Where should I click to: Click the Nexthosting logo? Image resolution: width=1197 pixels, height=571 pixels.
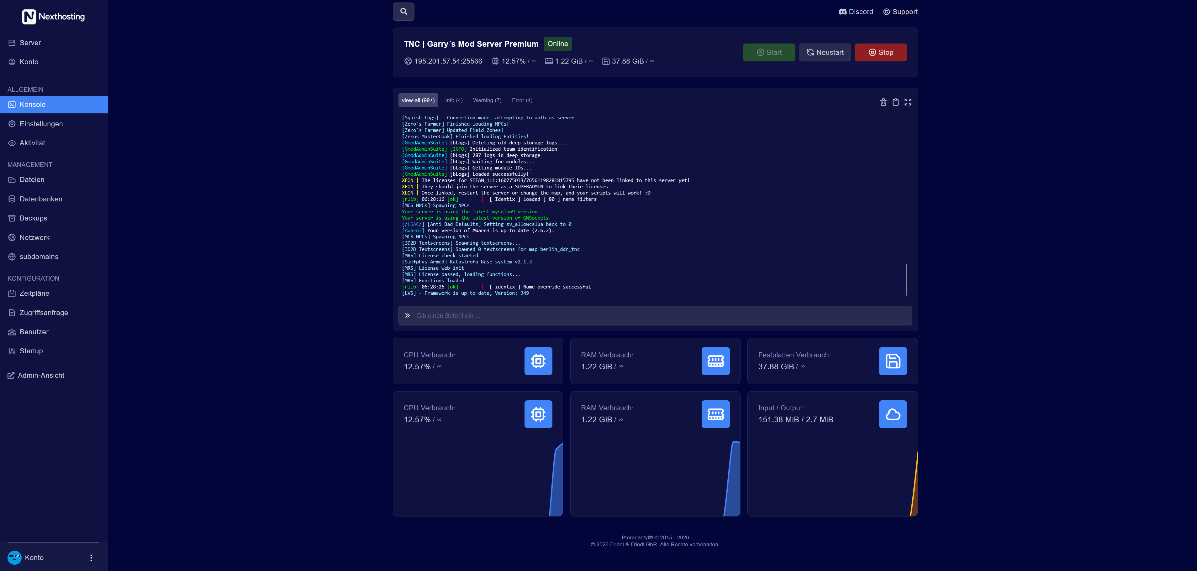[53, 17]
